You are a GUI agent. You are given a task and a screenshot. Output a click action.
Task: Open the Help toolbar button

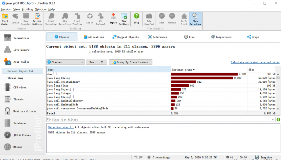click(x=137, y=19)
